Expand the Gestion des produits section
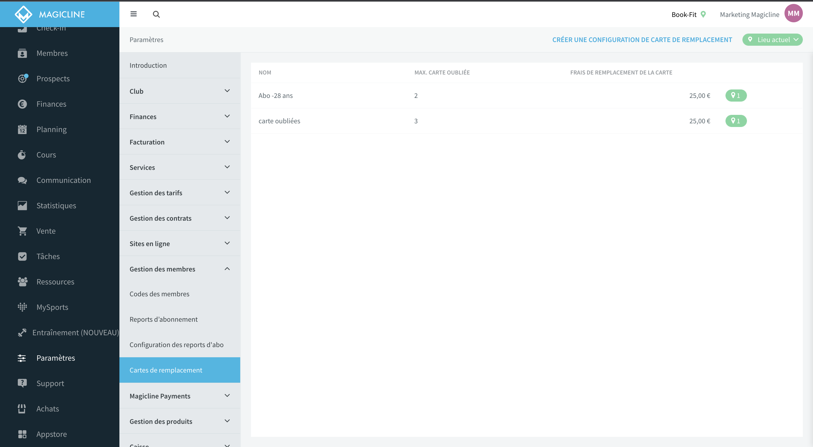 pyautogui.click(x=180, y=421)
